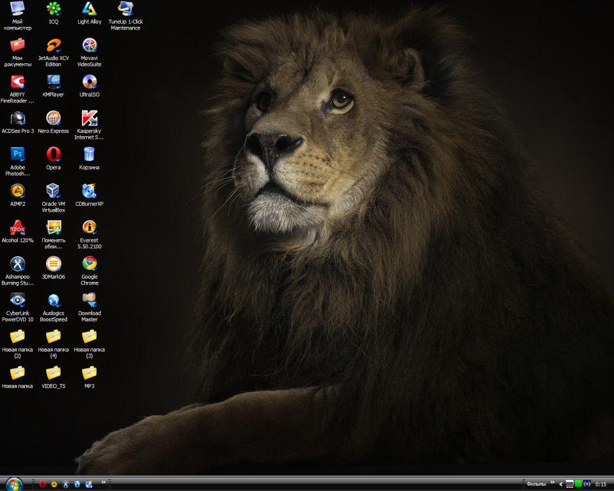Open the ICQ desktop shortcut
614x491 pixels.
pyautogui.click(x=54, y=9)
